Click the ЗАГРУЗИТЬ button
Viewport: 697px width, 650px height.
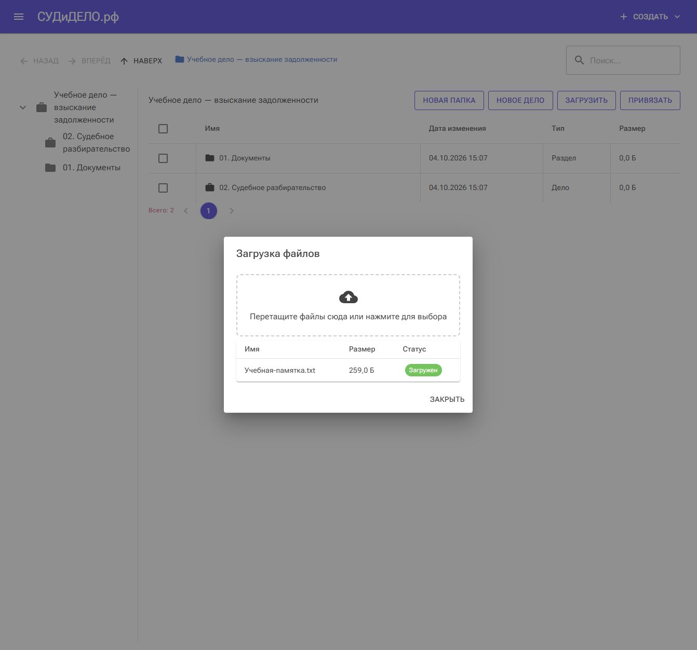point(586,100)
